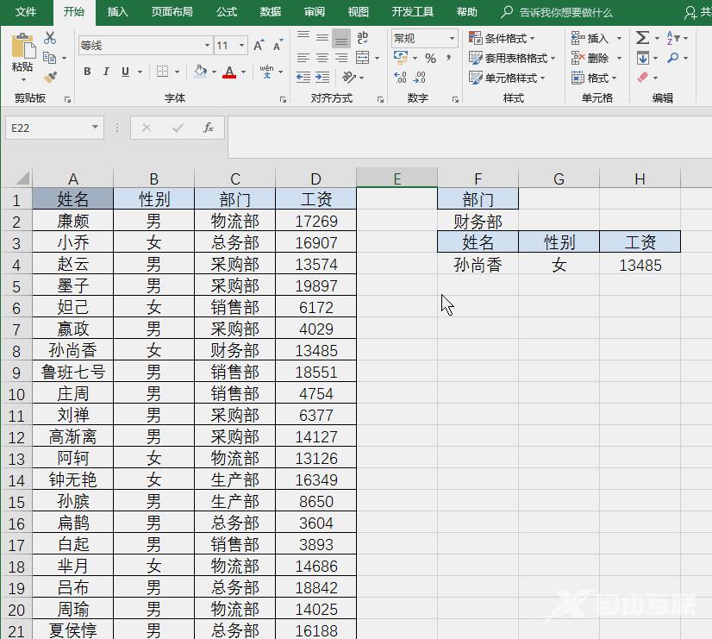Image resolution: width=712 pixels, height=639 pixels.
Task: Select cell F2 containing 财务部
Action: pyautogui.click(x=478, y=222)
